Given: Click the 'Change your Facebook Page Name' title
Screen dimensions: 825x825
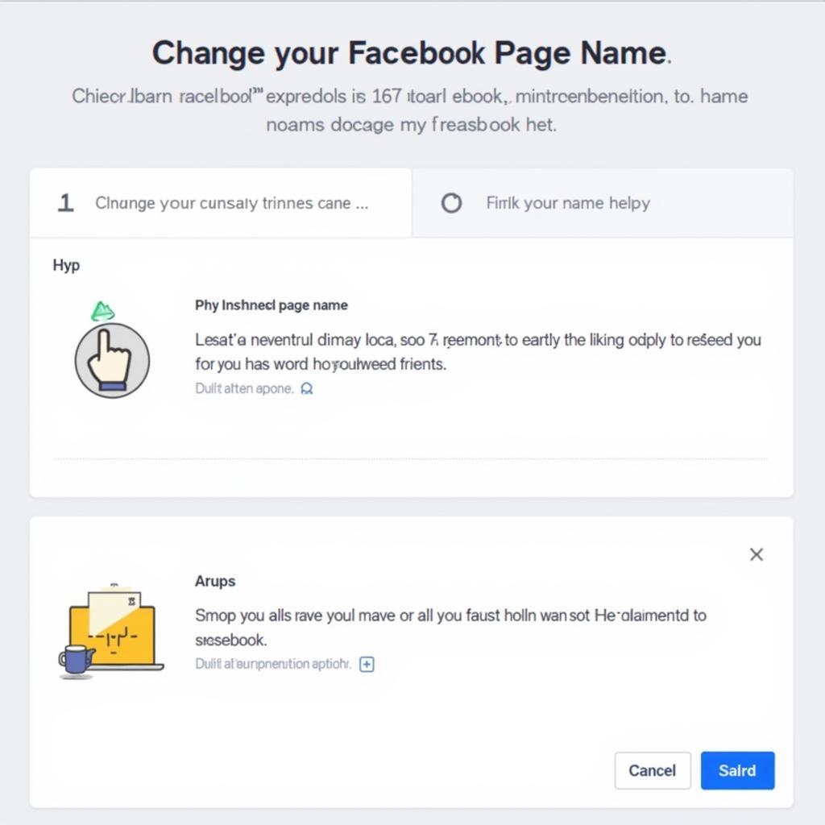Looking at the screenshot, I should [x=412, y=52].
